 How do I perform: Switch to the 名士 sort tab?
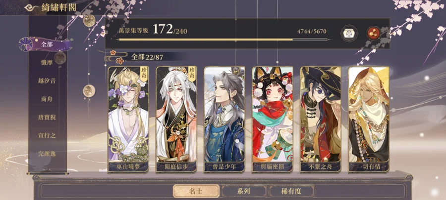[196, 191]
